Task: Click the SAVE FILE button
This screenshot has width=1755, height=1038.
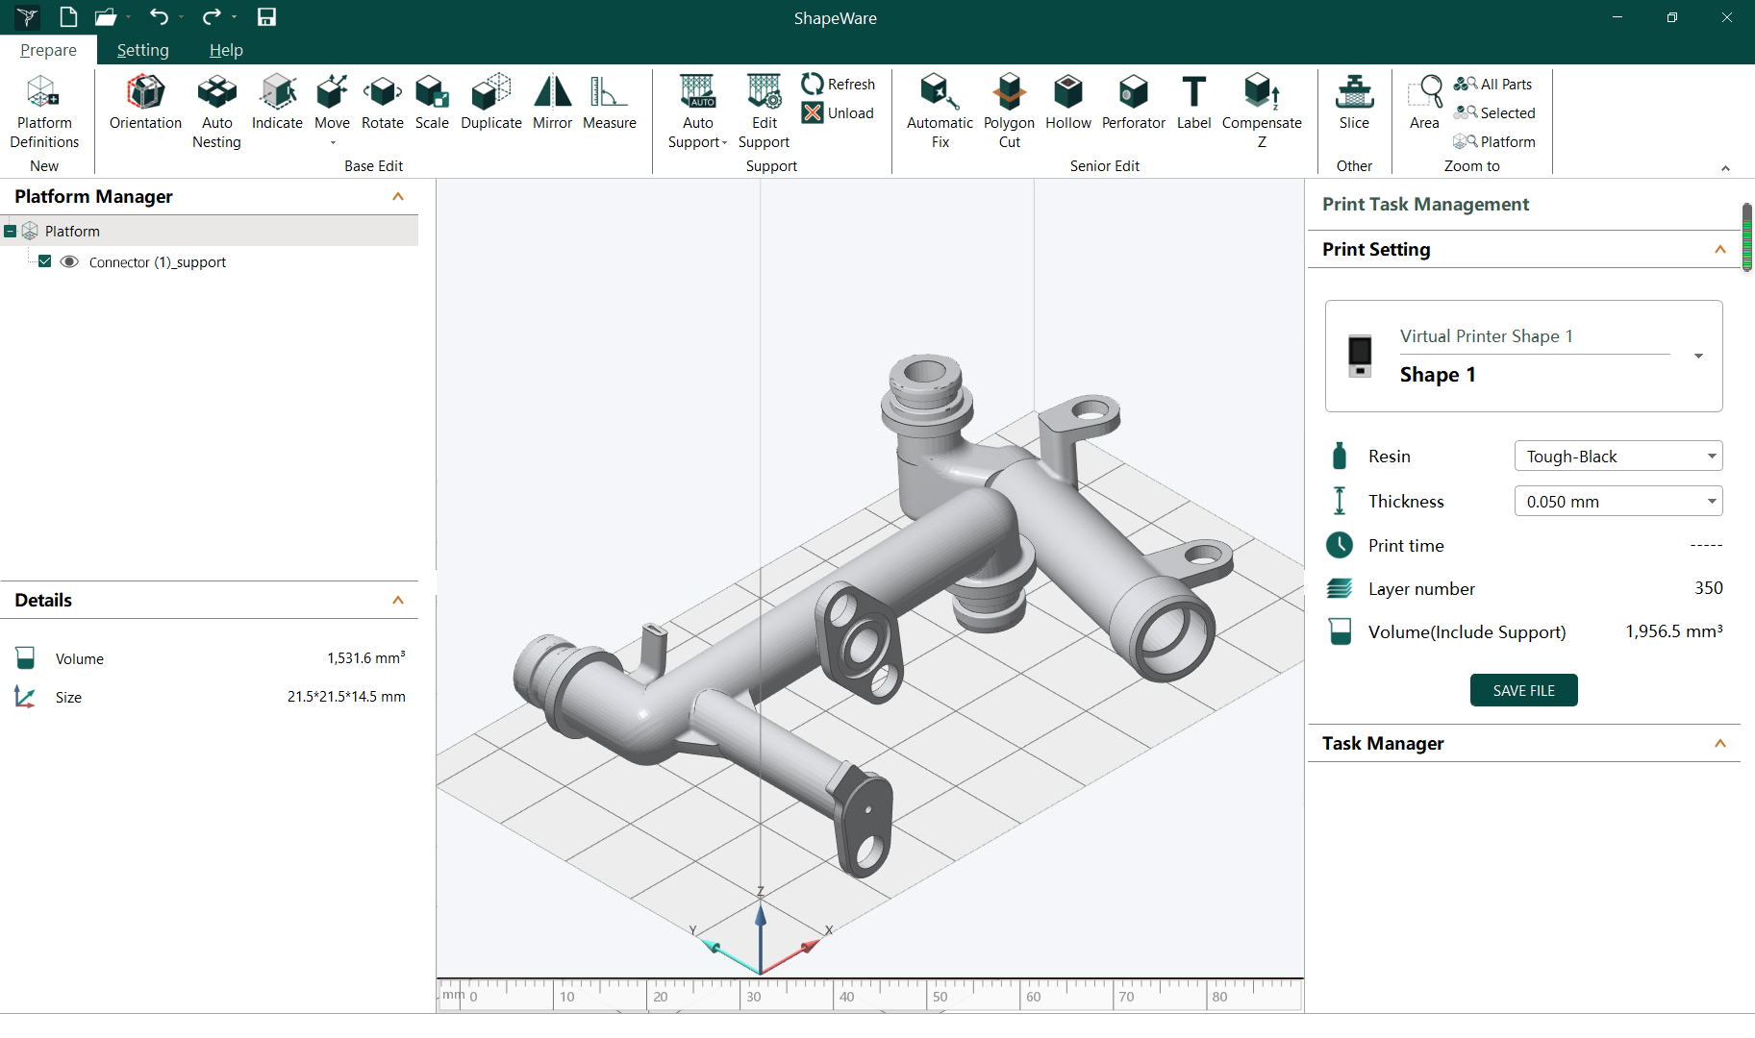Action: click(1523, 690)
